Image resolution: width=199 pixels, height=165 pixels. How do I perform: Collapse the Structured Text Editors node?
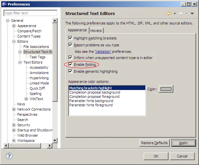click(x=20, y=52)
